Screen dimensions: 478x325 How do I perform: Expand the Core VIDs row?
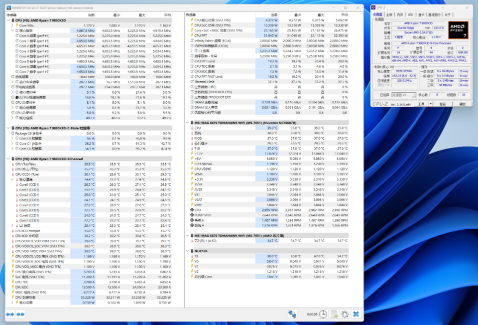click(12, 25)
